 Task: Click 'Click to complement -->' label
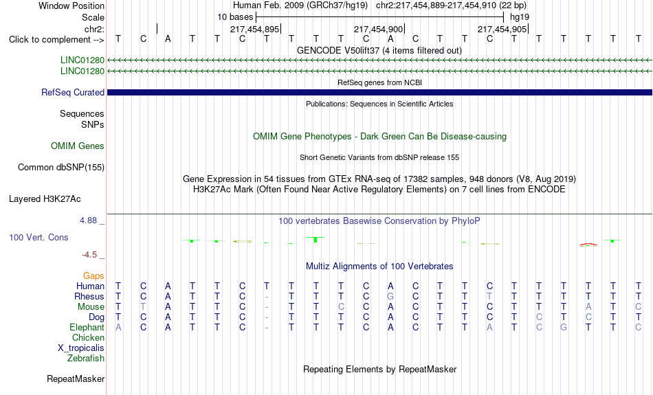pos(56,40)
